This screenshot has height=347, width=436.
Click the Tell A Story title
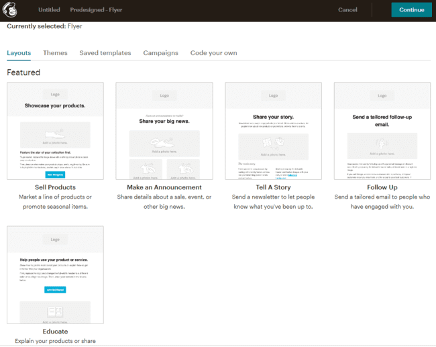[x=273, y=187]
